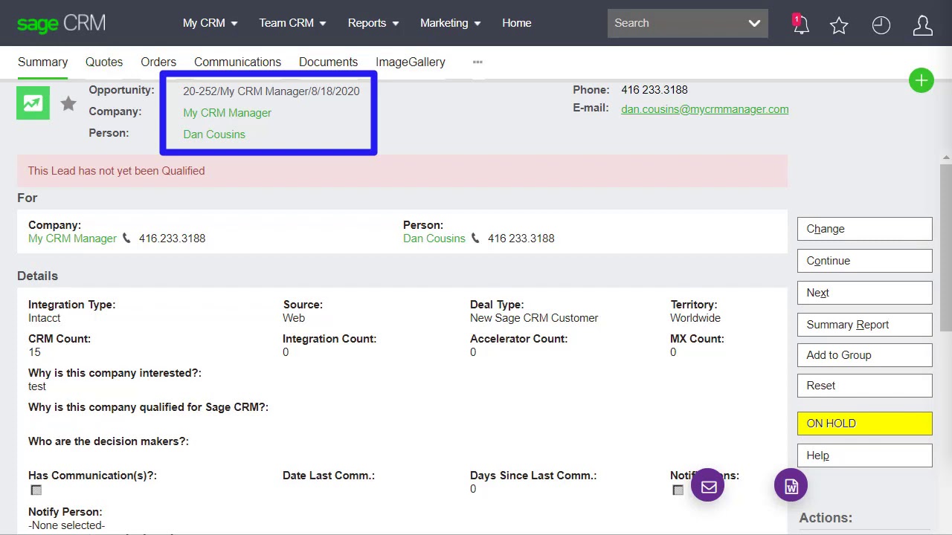Click the green opportunity chart icon

(33, 103)
